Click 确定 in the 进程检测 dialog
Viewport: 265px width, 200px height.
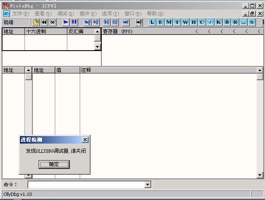pyautogui.click(x=54, y=164)
